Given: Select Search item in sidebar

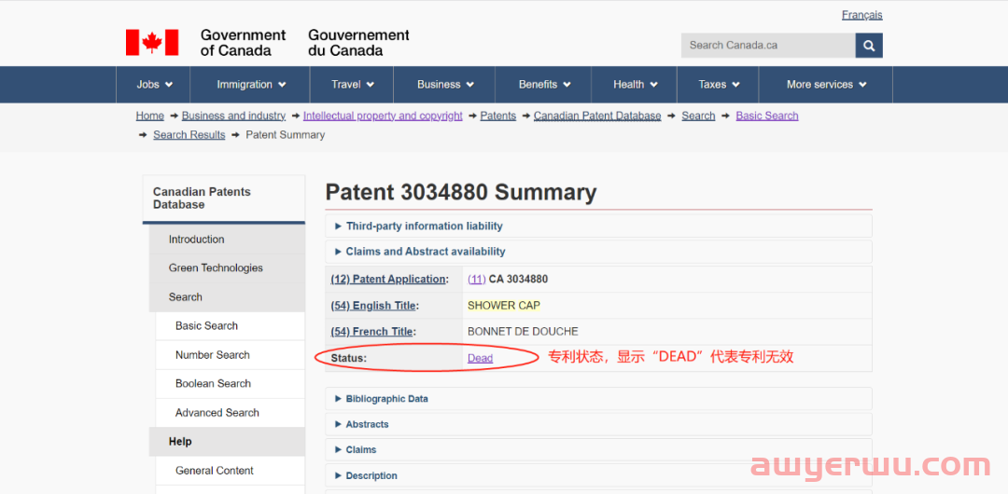Looking at the screenshot, I should pyautogui.click(x=227, y=296).
